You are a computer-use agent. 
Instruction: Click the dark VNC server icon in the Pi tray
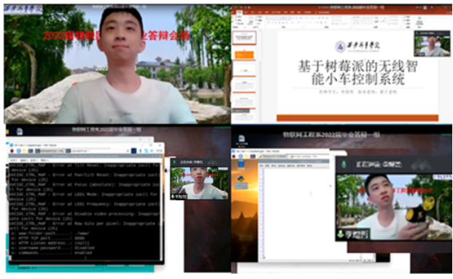[x=133, y=151]
